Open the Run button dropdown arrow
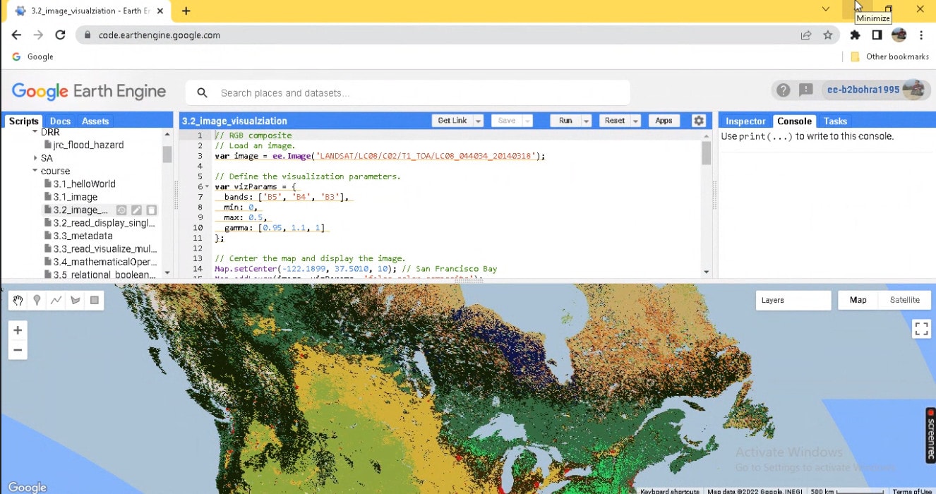The height and width of the screenshot is (494, 936). (x=586, y=121)
